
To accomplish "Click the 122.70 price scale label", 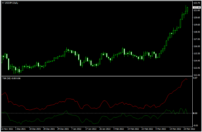I will [x=196, y=3].
